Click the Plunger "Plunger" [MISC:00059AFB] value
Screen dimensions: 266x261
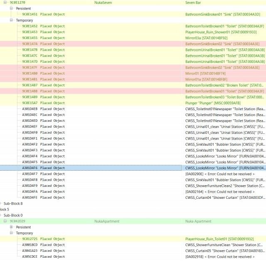[213, 103]
